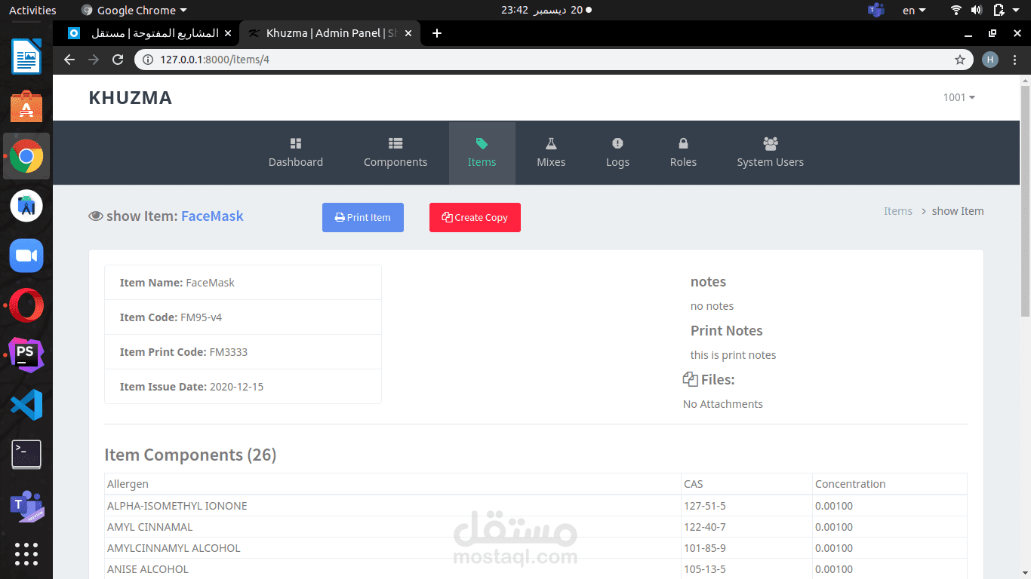Open Chrome profile avatar H
This screenshot has height=579, width=1031.
pos(990,60)
